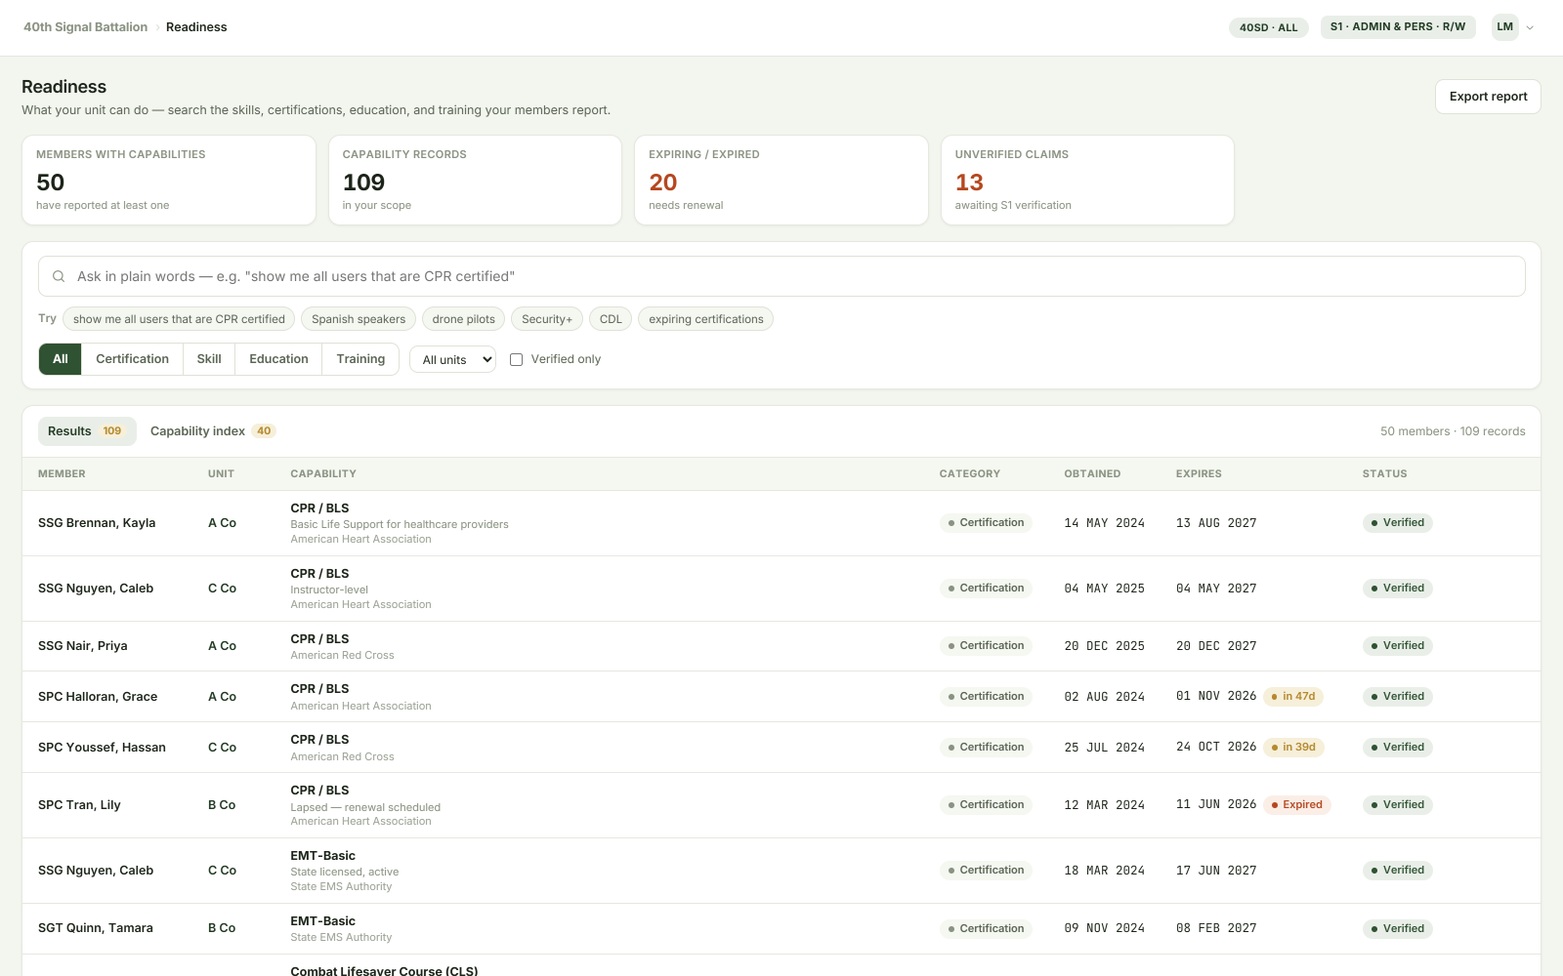1563x976 pixels.
Task: Select the Skill filter tab
Action: point(209,359)
